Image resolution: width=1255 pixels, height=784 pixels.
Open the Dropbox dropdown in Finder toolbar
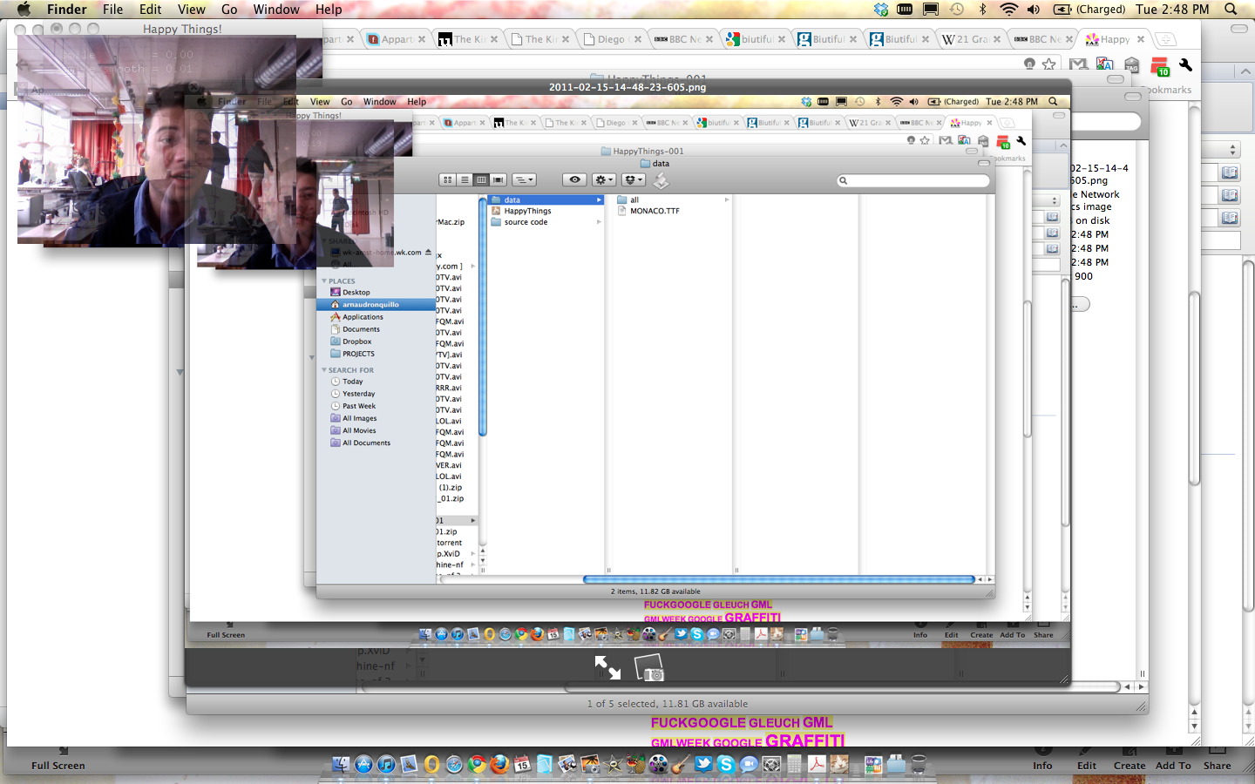point(634,179)
